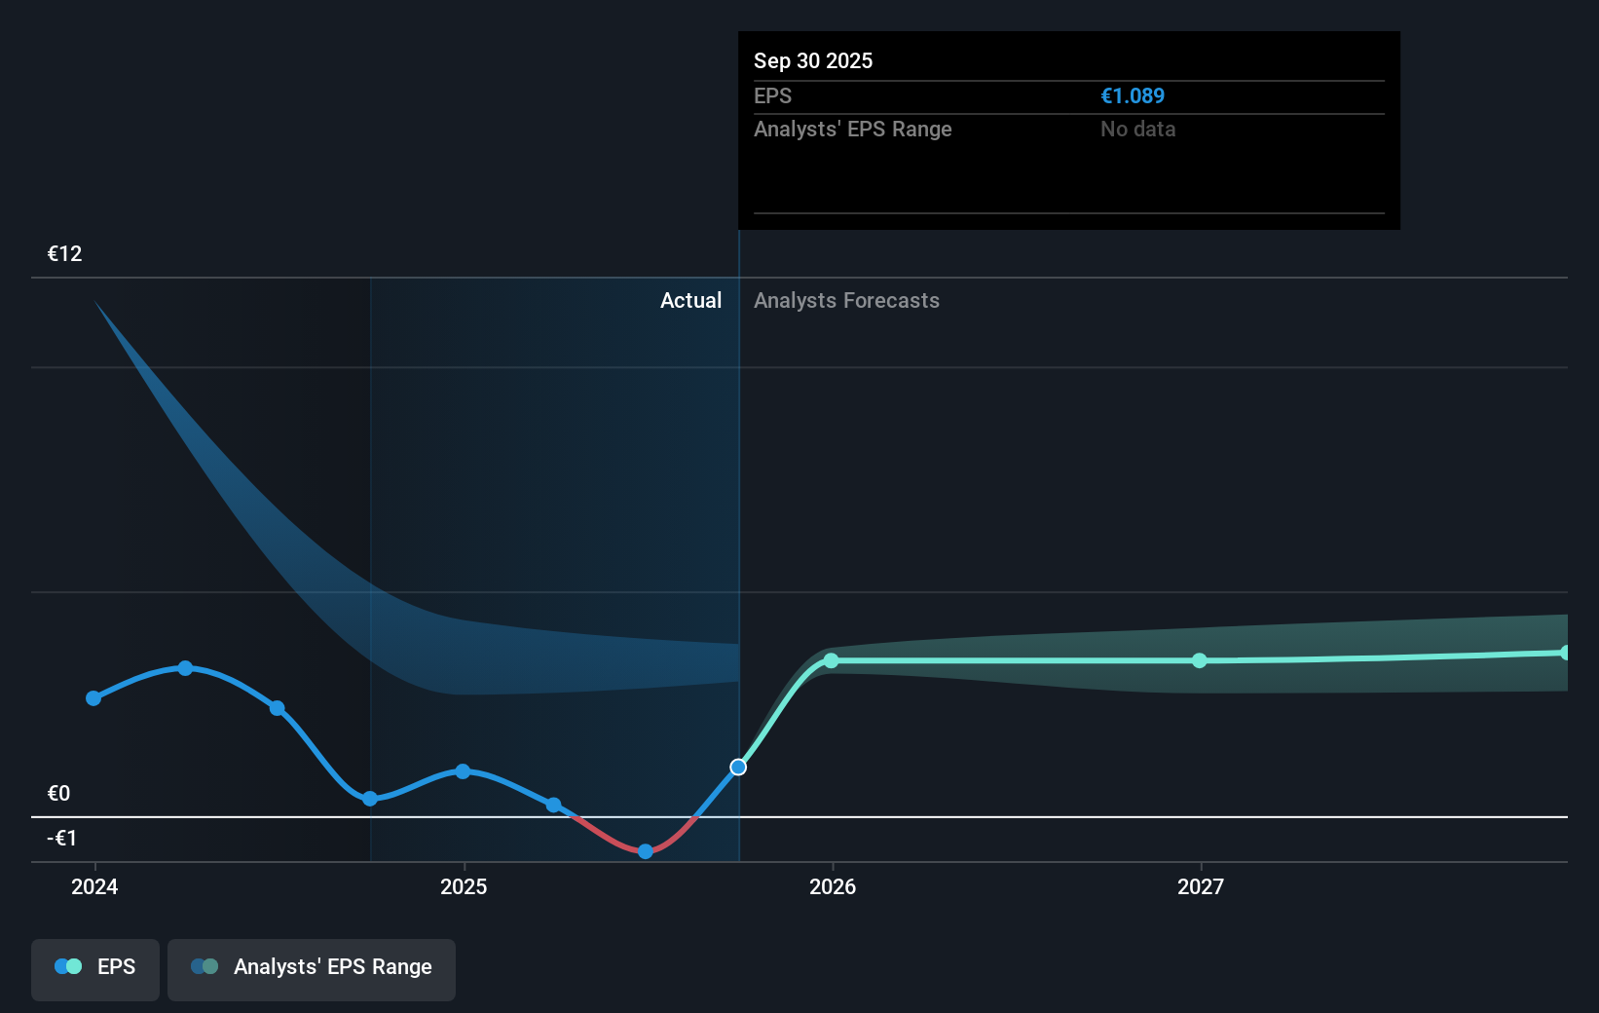
Task: Click the 'Analysts' EPS Range' tooltip row label
Action: pos(853,129)
